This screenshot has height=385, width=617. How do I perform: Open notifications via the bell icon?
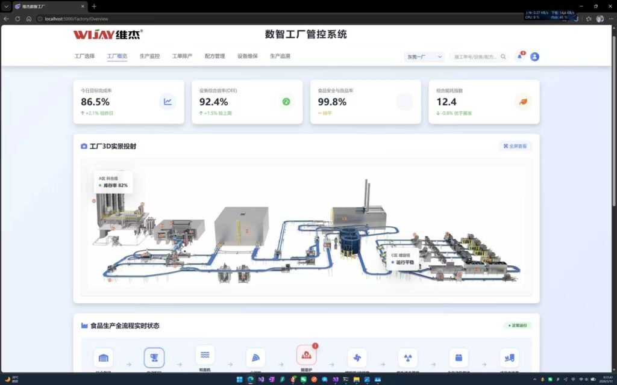[520, 57]
